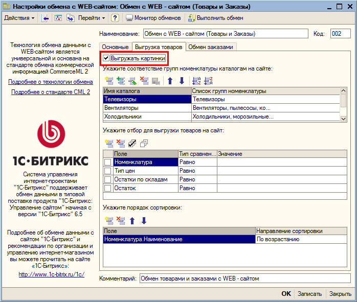Toggle the Выгружать картинки checkbox

point(106,58)
